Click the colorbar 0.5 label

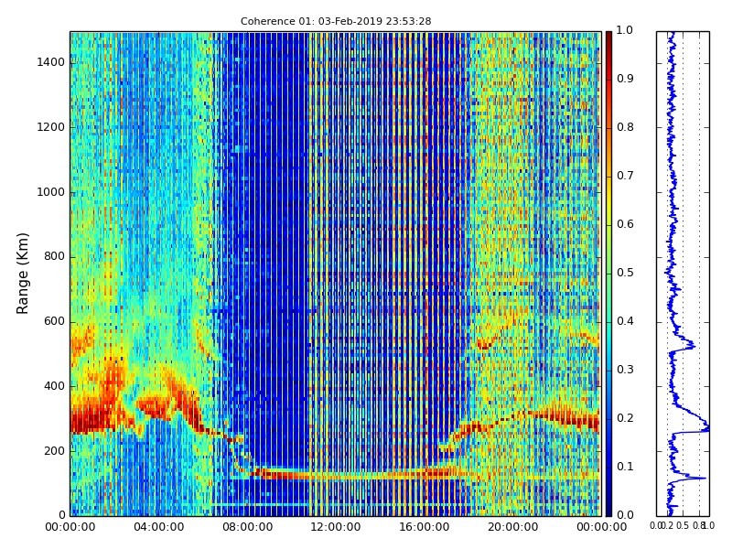(x=625, y=273)
